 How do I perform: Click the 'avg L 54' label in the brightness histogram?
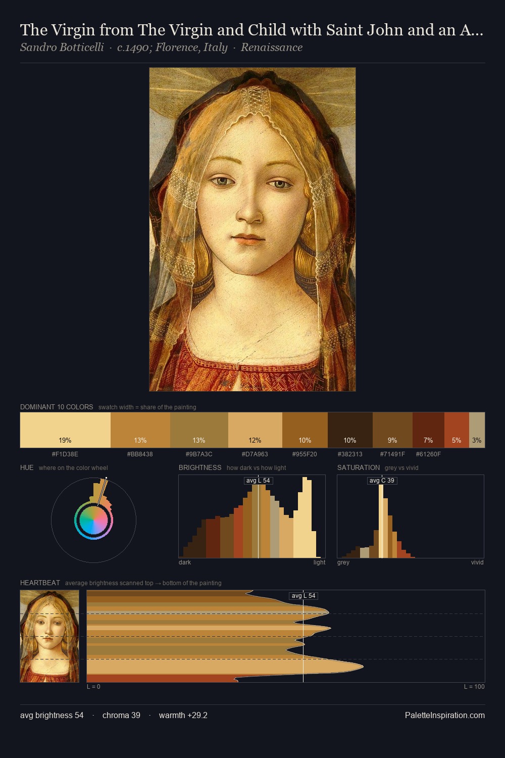[x=258, y=481]
